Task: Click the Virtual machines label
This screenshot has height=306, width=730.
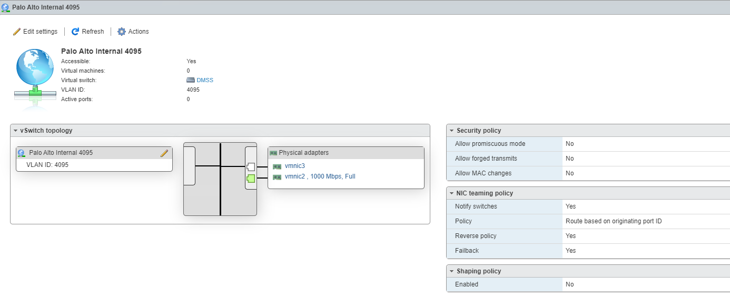Action: [83, 71]
